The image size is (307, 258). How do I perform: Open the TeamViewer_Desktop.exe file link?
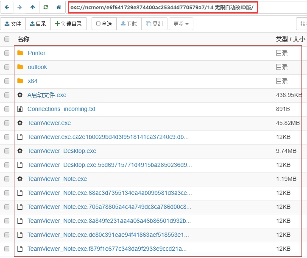[x=62, y=151]
